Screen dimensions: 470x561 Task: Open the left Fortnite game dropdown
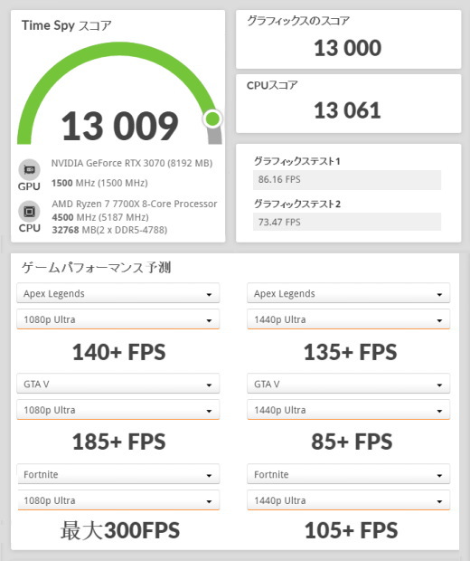point(117,474)
